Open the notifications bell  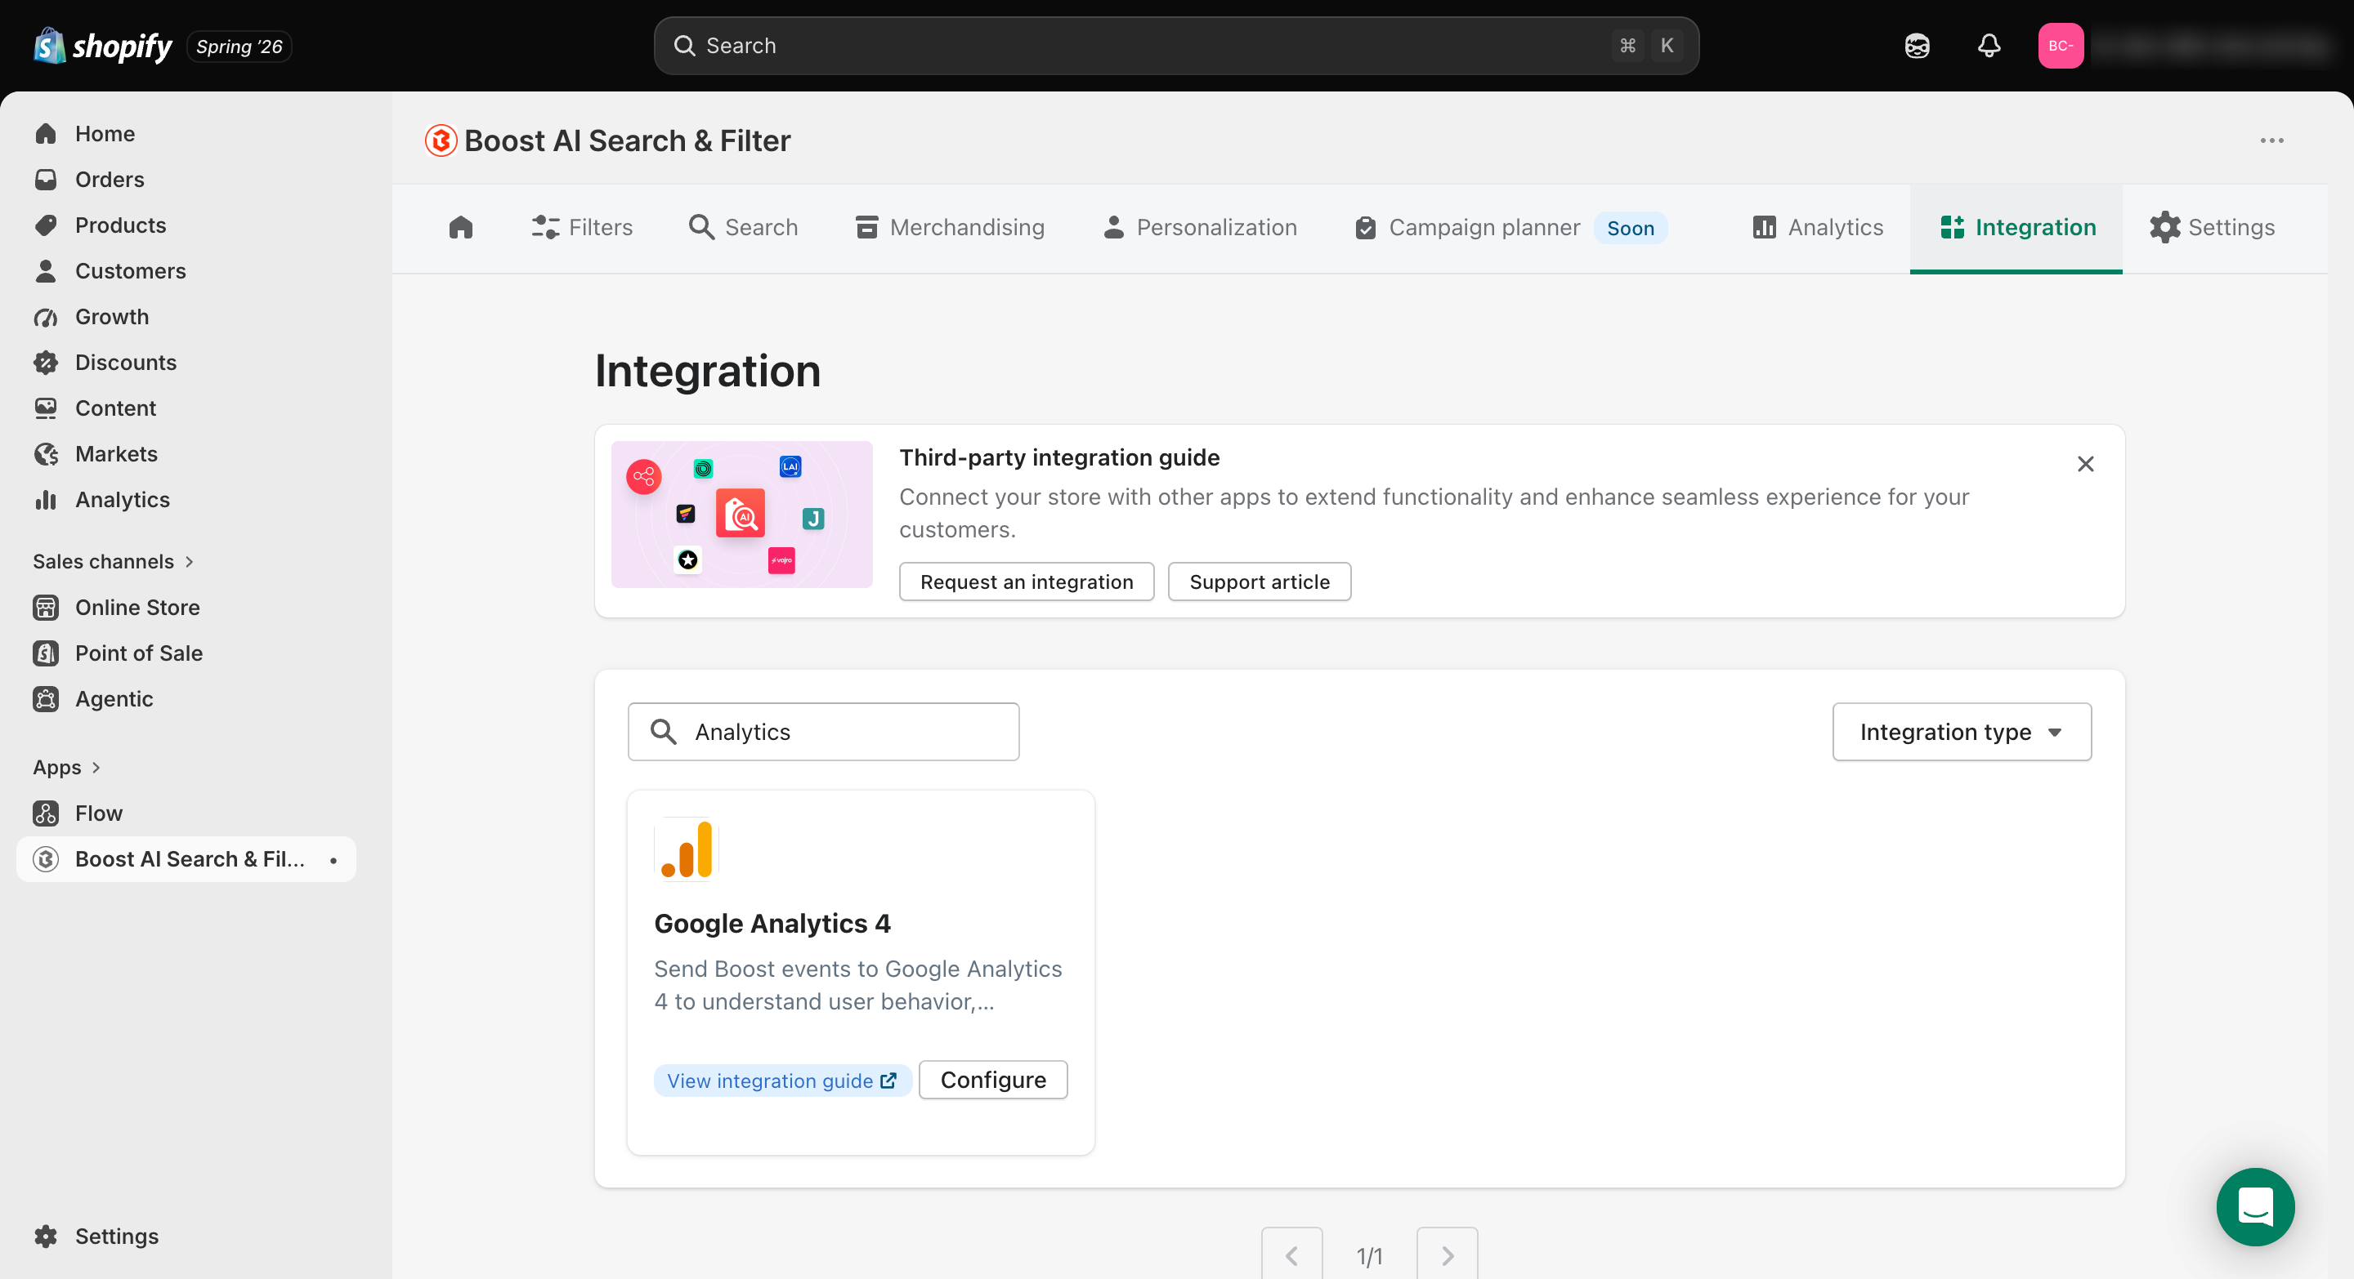coord(1989,46)
